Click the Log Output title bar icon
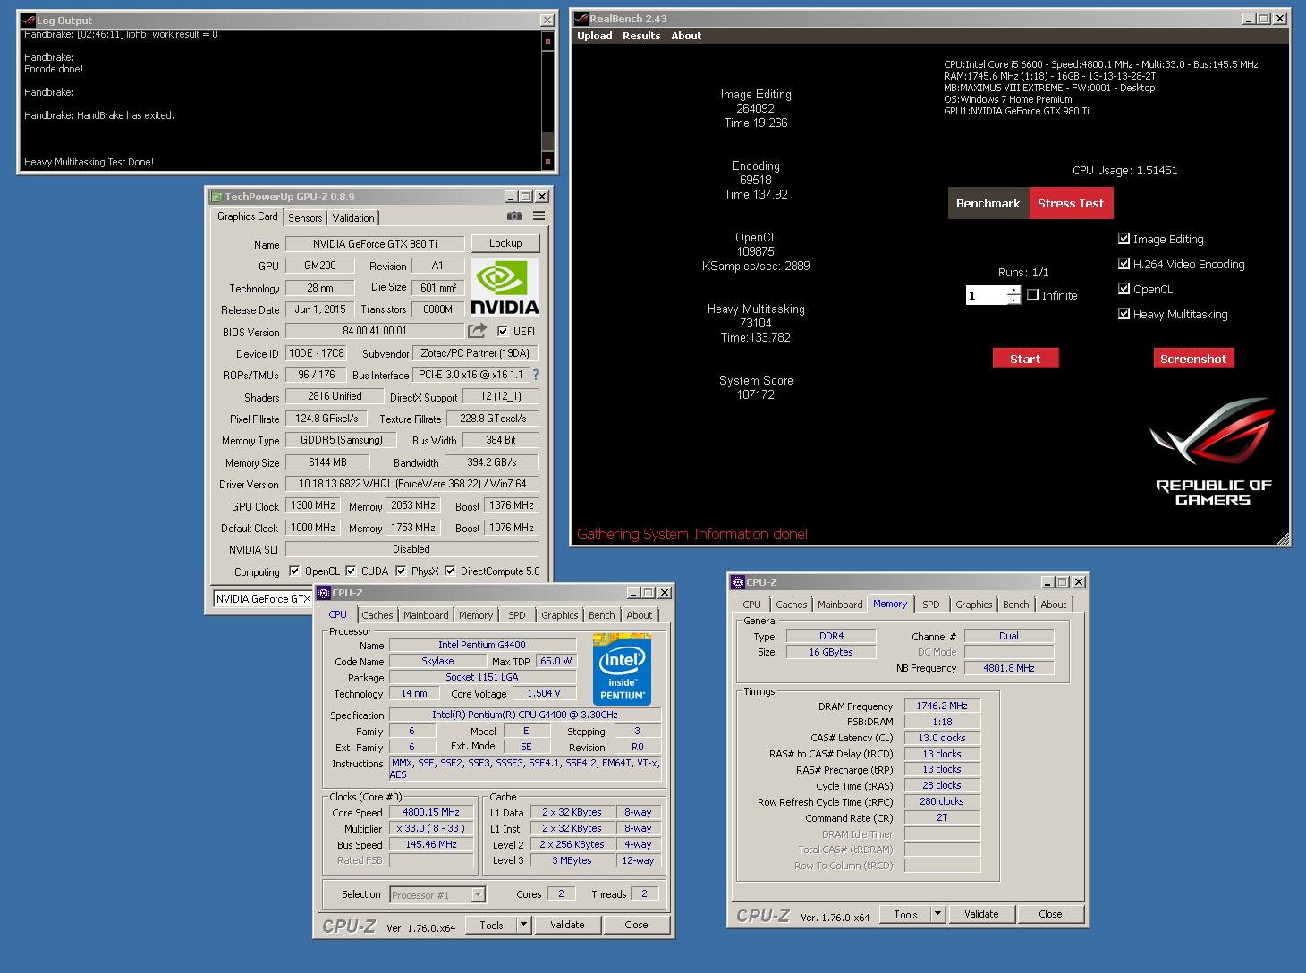Viewport: 1306px width, 973px height. pos(29,21)
